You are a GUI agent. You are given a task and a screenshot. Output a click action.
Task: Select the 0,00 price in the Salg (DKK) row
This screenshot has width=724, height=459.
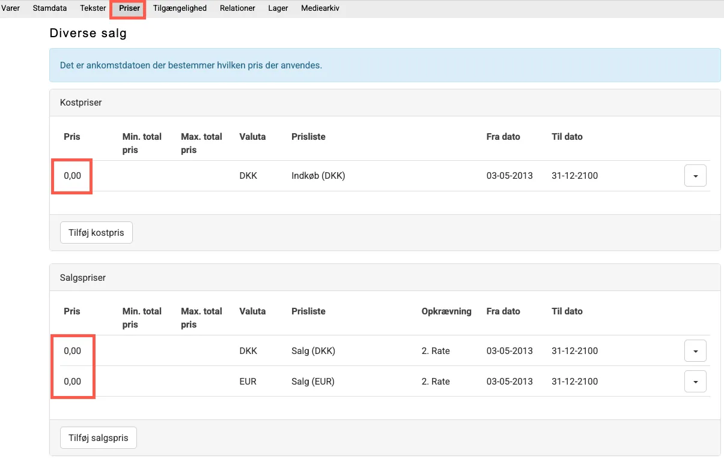(x=72, y=351)
